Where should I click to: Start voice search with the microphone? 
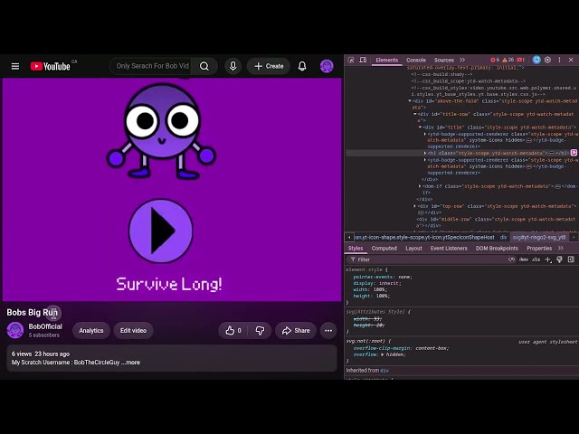[233, 66]
